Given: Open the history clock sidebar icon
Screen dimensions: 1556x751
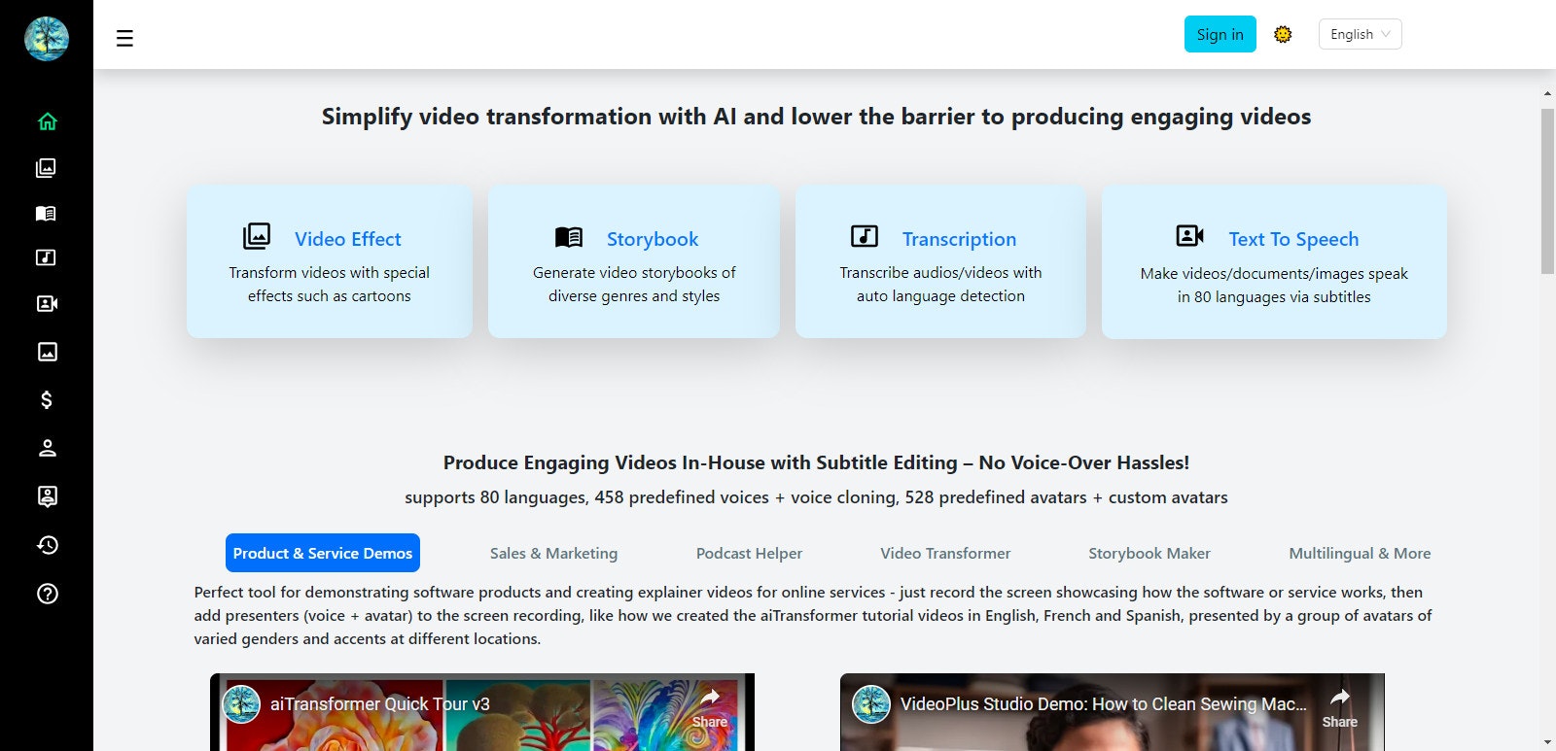Looking at the screenshot, I should pos(47,545).
